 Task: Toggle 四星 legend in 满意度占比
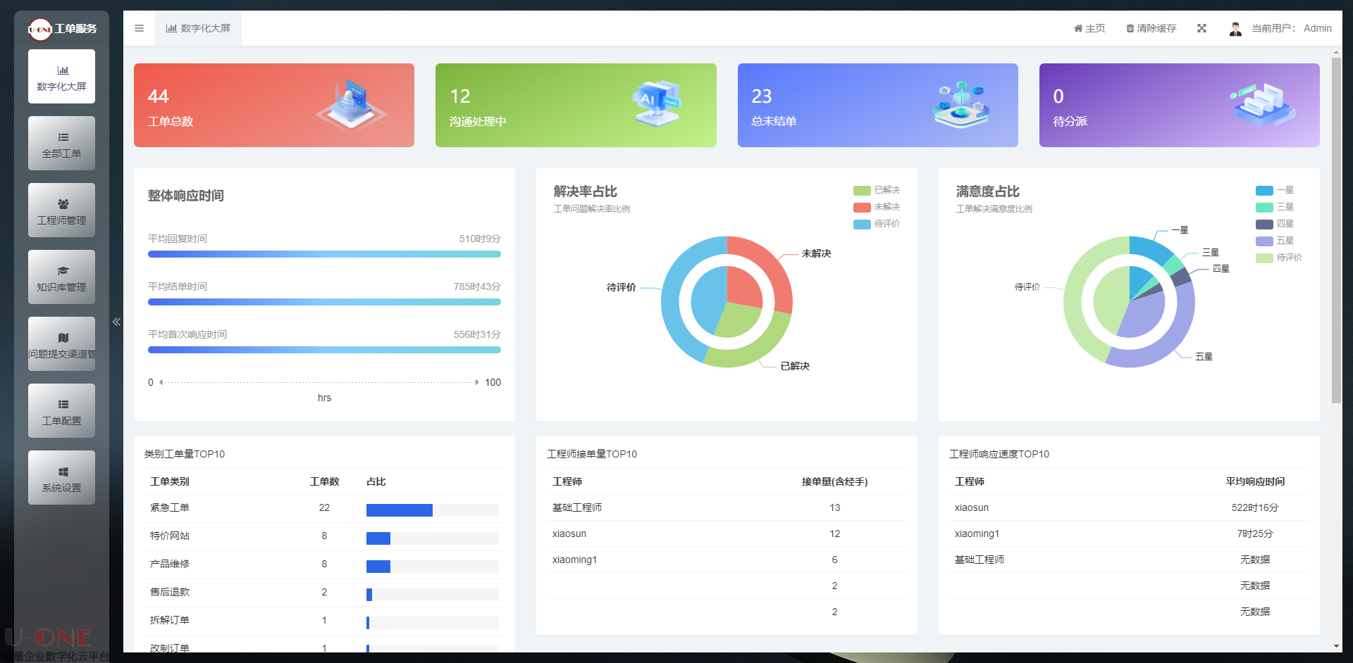tap(1275, 224)
